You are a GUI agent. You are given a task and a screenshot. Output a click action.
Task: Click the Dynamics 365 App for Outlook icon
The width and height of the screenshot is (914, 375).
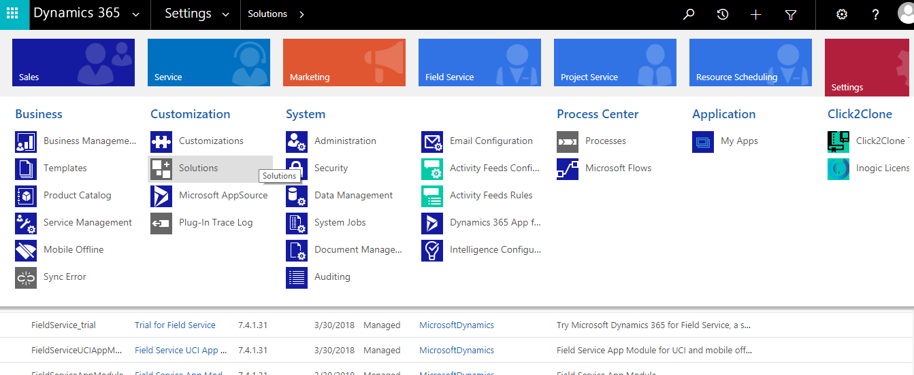point(432,224)
